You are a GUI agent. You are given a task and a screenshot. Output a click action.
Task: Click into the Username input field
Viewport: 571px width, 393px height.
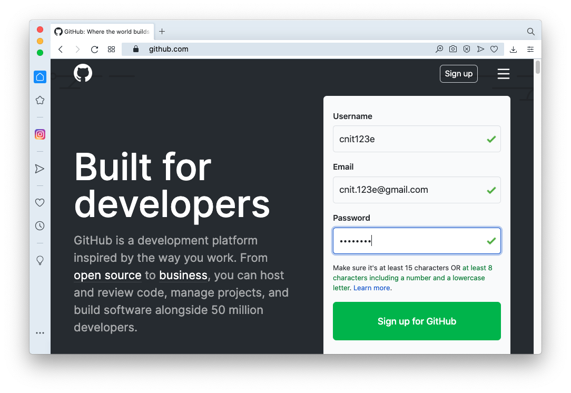tap(408, 139)
